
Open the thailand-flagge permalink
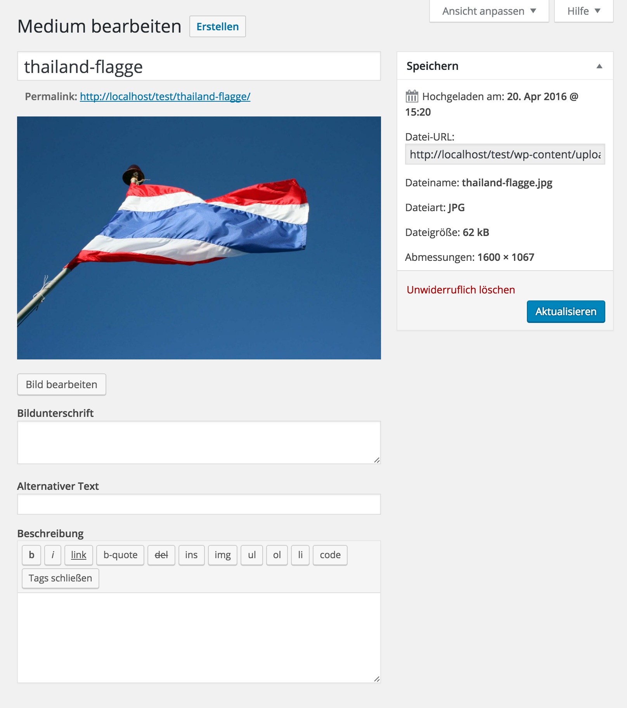coord(165,97)
